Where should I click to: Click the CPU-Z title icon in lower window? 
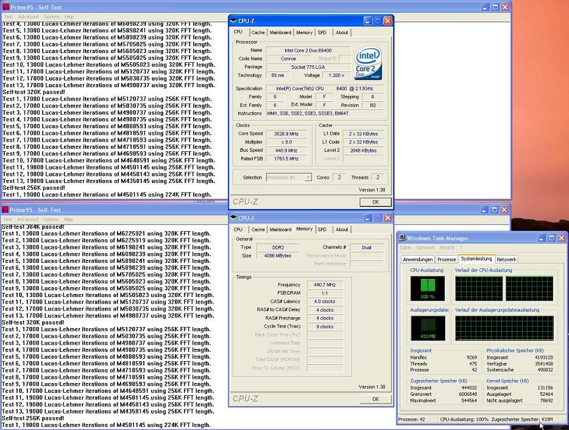click(x=233, y=218)
